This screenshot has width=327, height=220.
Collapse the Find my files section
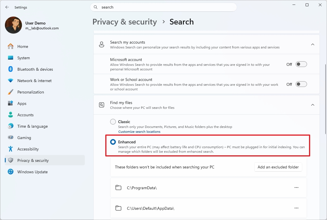click(x=312, y=105)
